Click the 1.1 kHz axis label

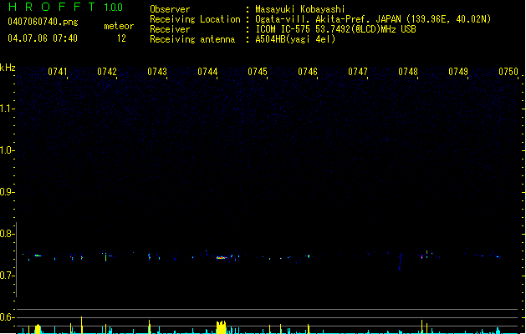(7, 109)
